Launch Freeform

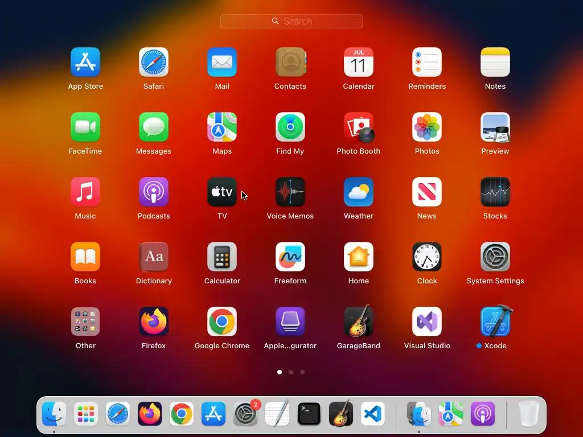coord(290,257)
